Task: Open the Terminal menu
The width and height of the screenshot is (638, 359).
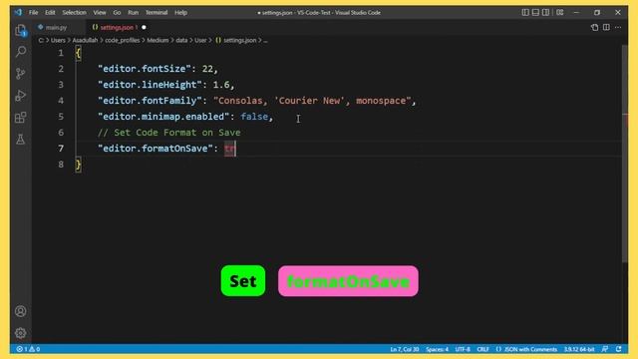Action: 157,13
